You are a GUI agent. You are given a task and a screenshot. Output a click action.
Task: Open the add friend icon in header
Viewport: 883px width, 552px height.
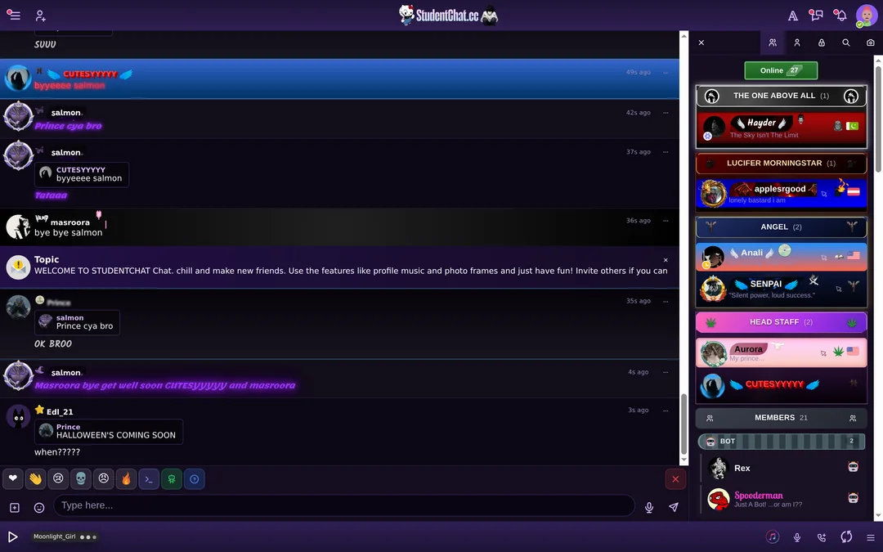click(40, 16)
